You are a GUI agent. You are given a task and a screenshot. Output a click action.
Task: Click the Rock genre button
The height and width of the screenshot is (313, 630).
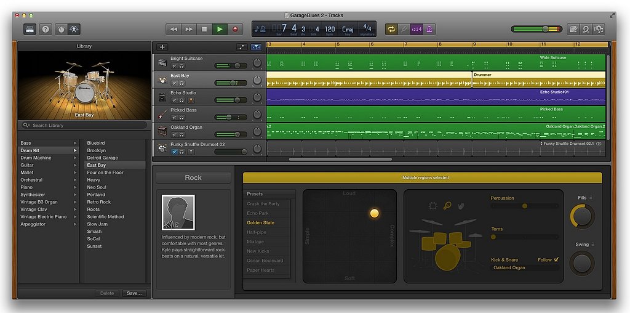193,178
